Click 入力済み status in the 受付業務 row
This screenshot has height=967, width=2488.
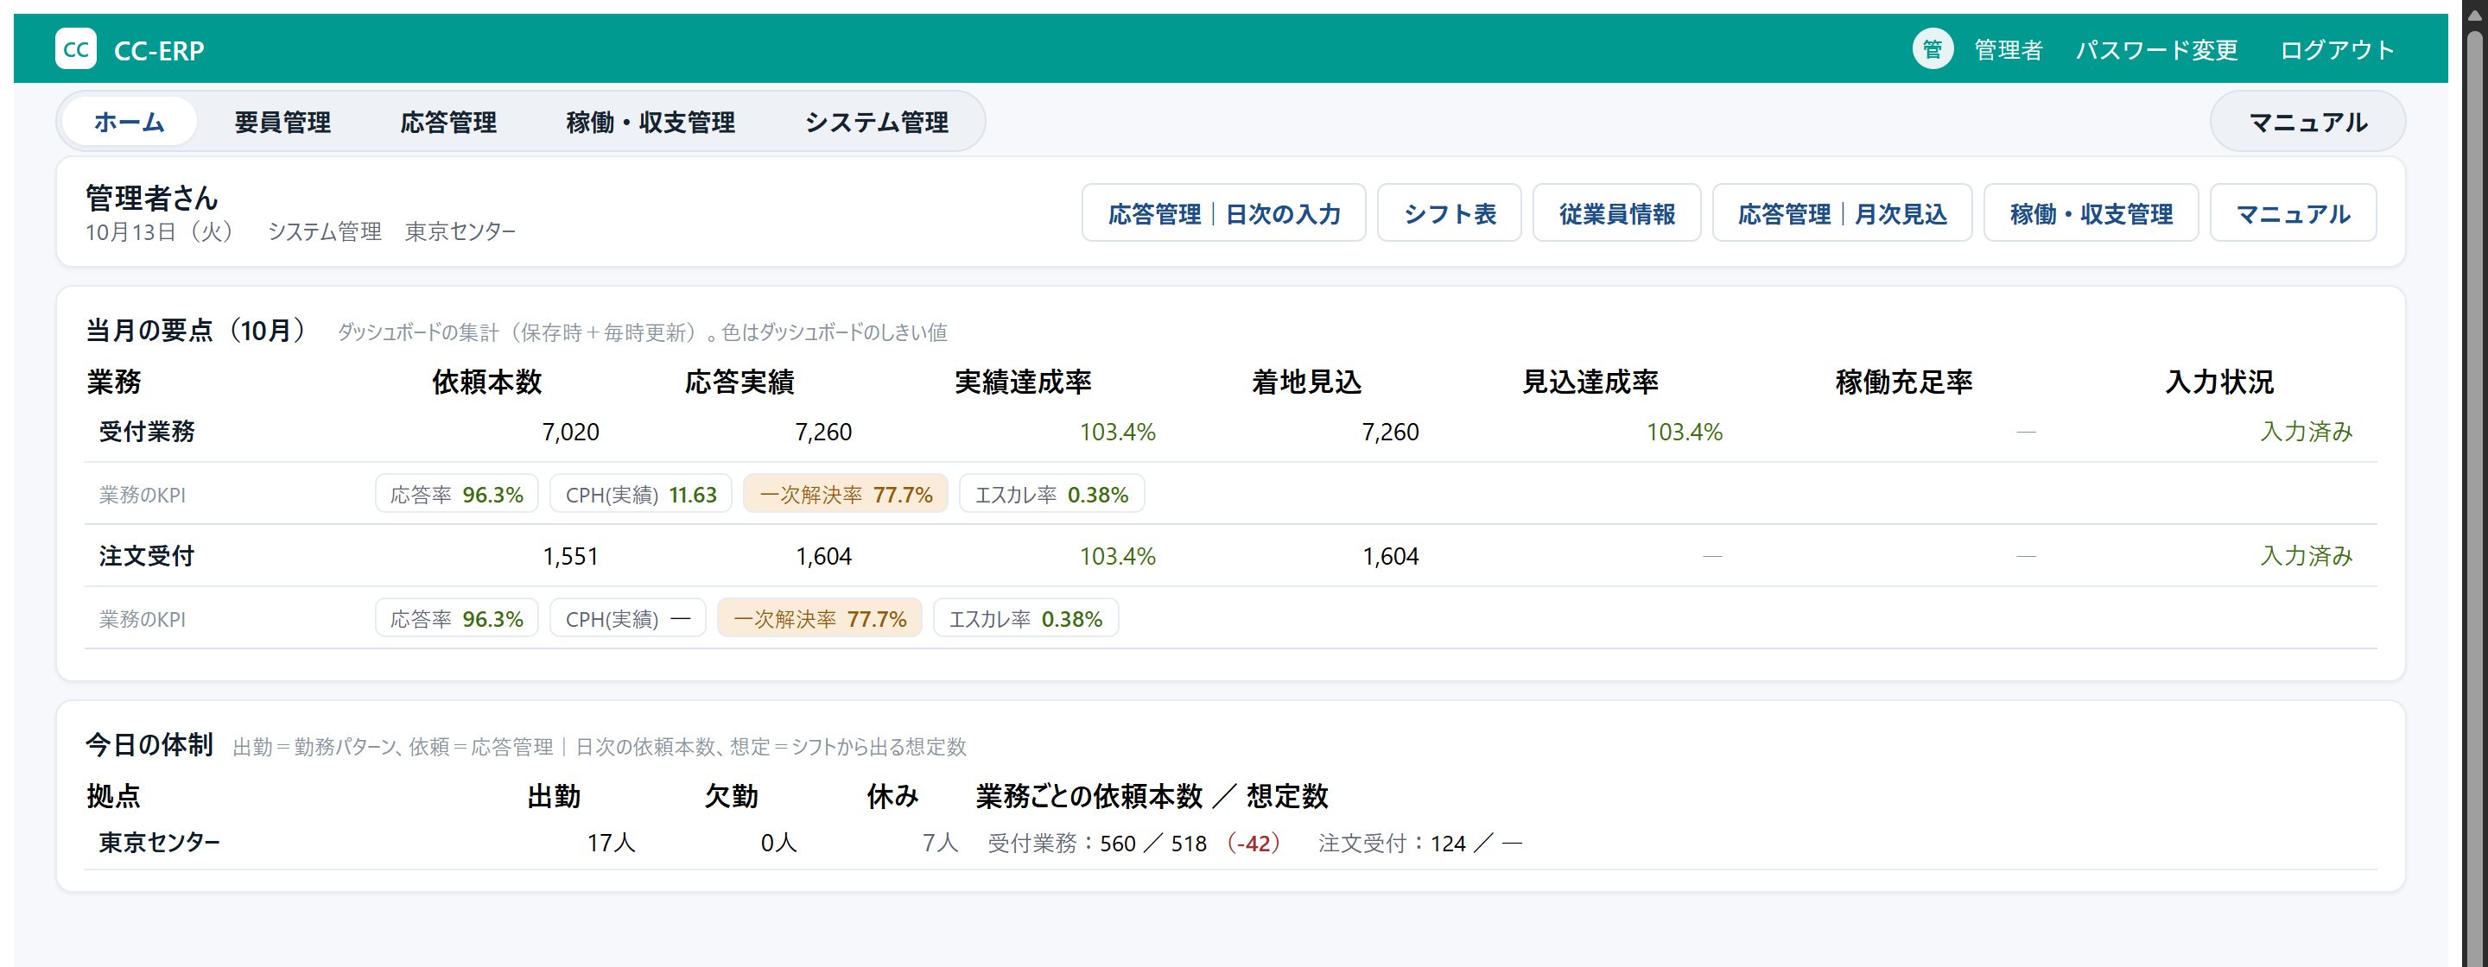tap(2307, 432)
